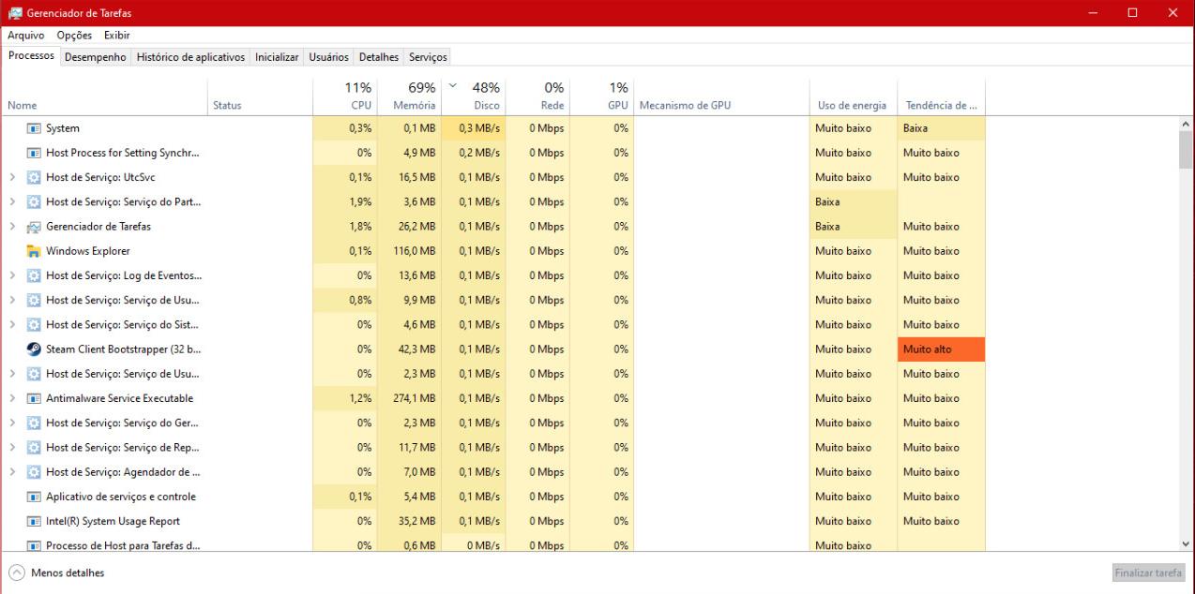Click the Steam Client Bootstrapper icon
The image size is (1195, 594).
tap(34, 349)
